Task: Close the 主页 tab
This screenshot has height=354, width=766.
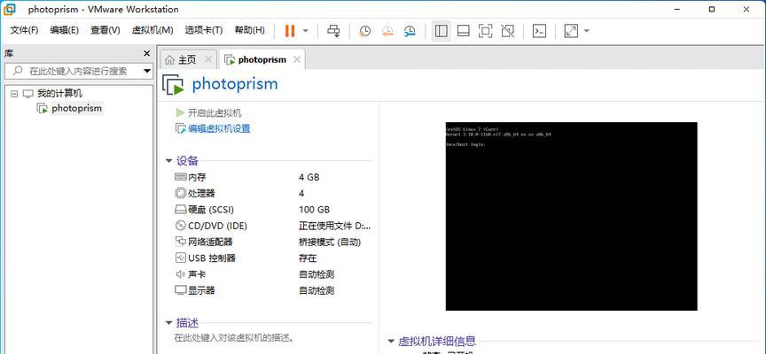Action: pyautogui.click(x=208, y=59)
